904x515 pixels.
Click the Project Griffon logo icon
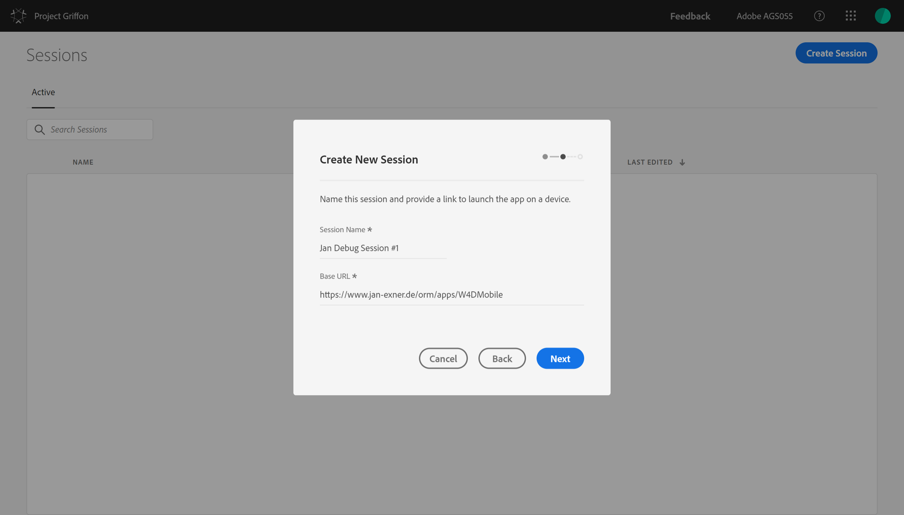point(18,16)
